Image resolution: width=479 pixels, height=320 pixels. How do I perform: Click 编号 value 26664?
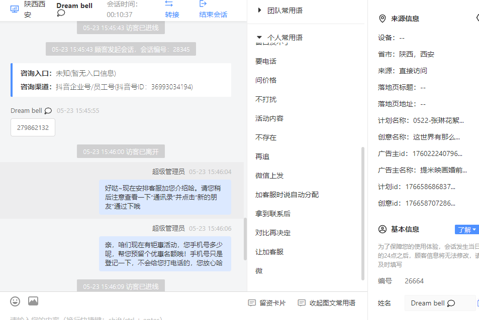[414, 281]
